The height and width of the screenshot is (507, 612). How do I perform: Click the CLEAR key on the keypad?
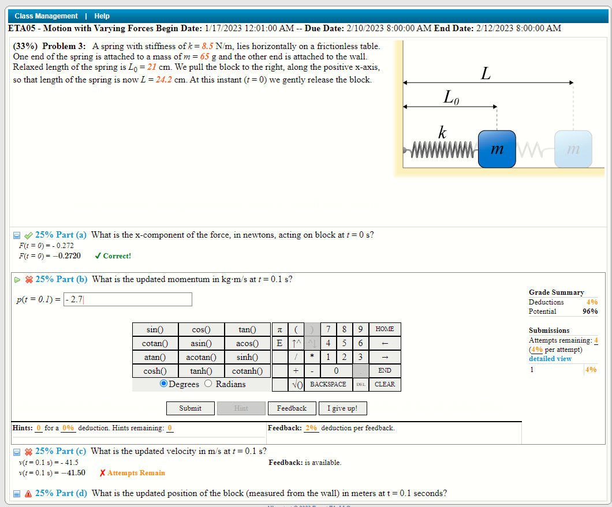tap(384, 384)
